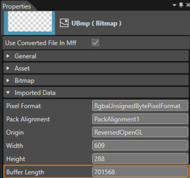
Task: Click the Pixel Format label
Action: point(24,106)
